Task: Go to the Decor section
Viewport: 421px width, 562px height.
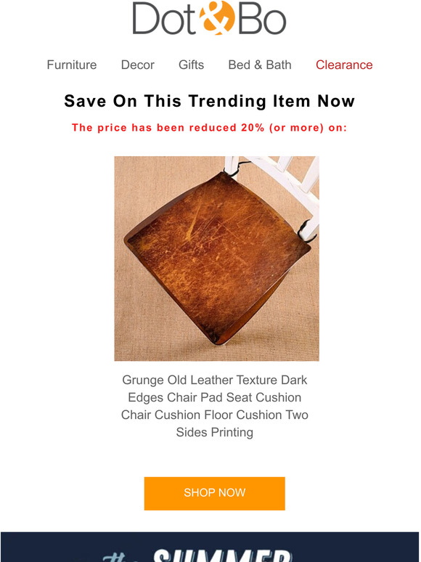Action: (x=138, y=65)
